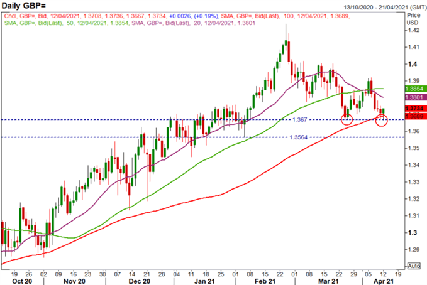
Task: Click the 1.32 price axis tick
Action: coord(414,199)
